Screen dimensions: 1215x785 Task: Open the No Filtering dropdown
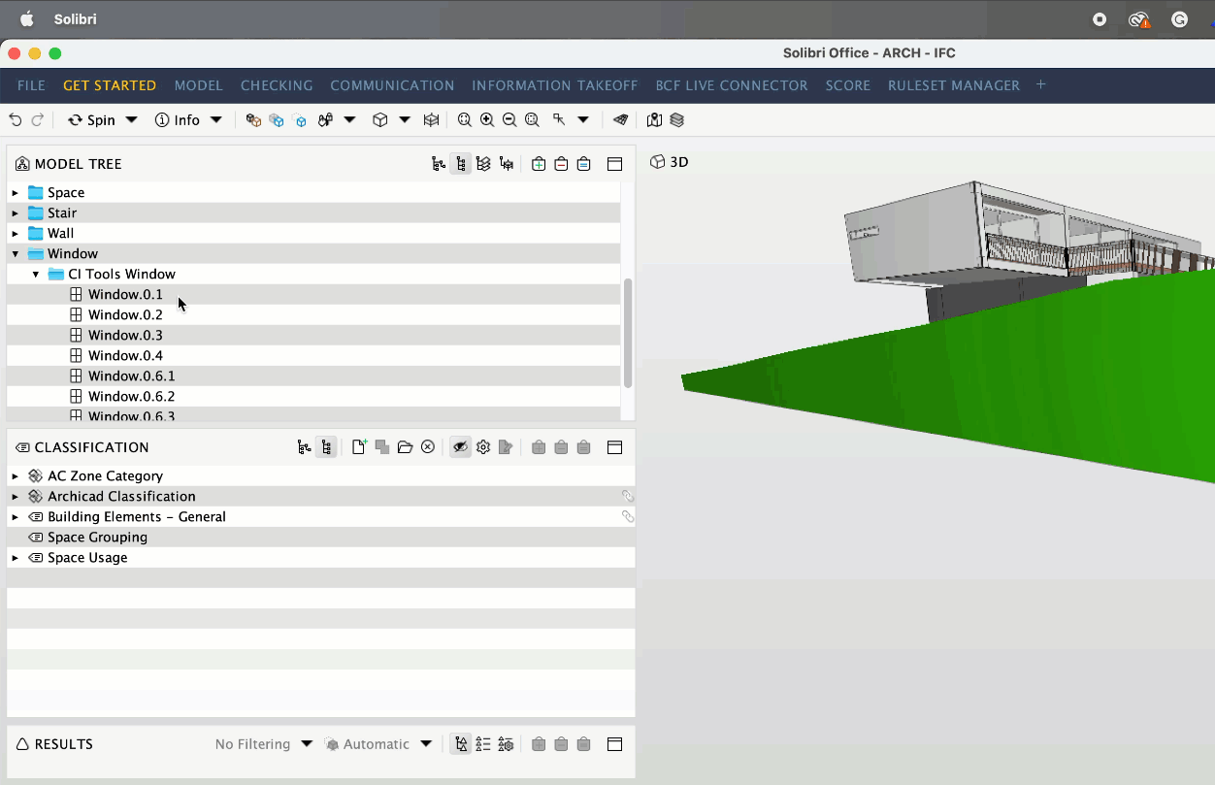click(263, 744)
